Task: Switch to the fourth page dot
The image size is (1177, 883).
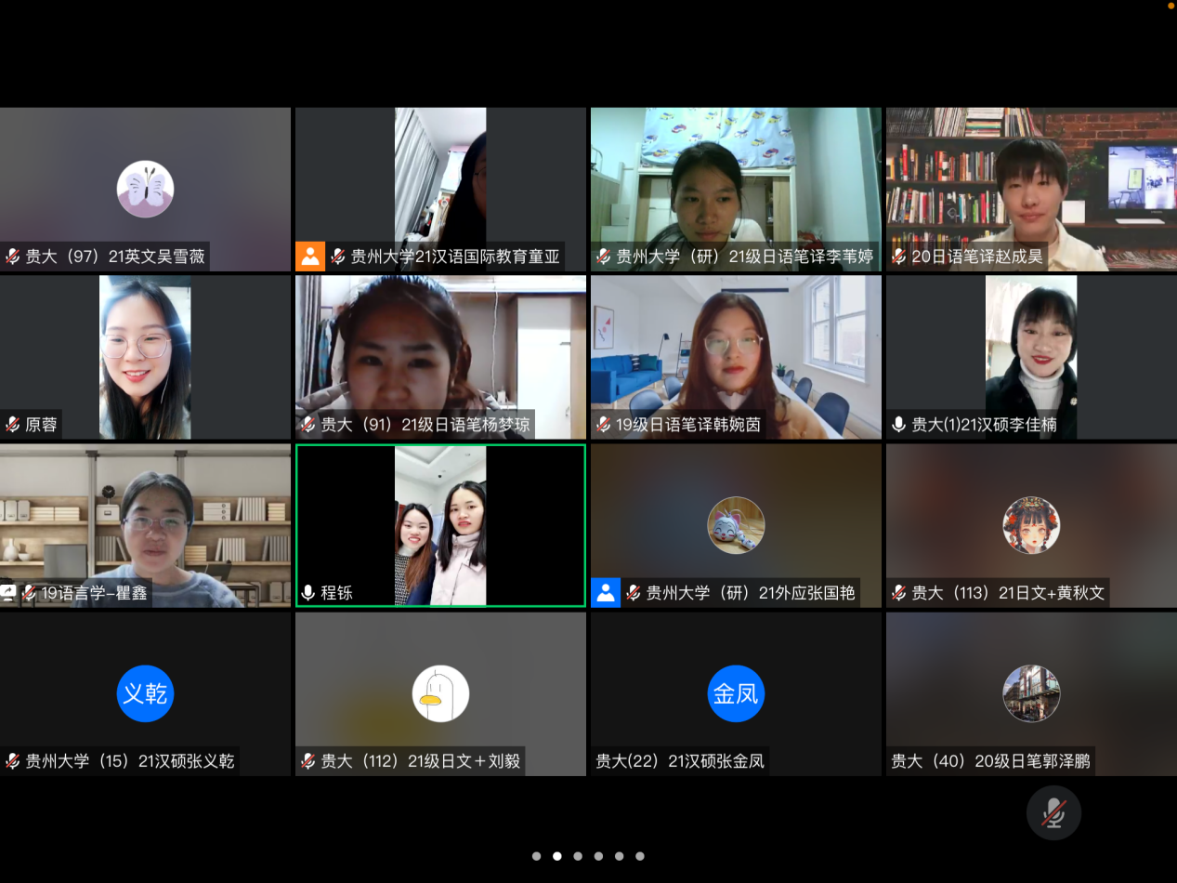Action: pos(598,856)
